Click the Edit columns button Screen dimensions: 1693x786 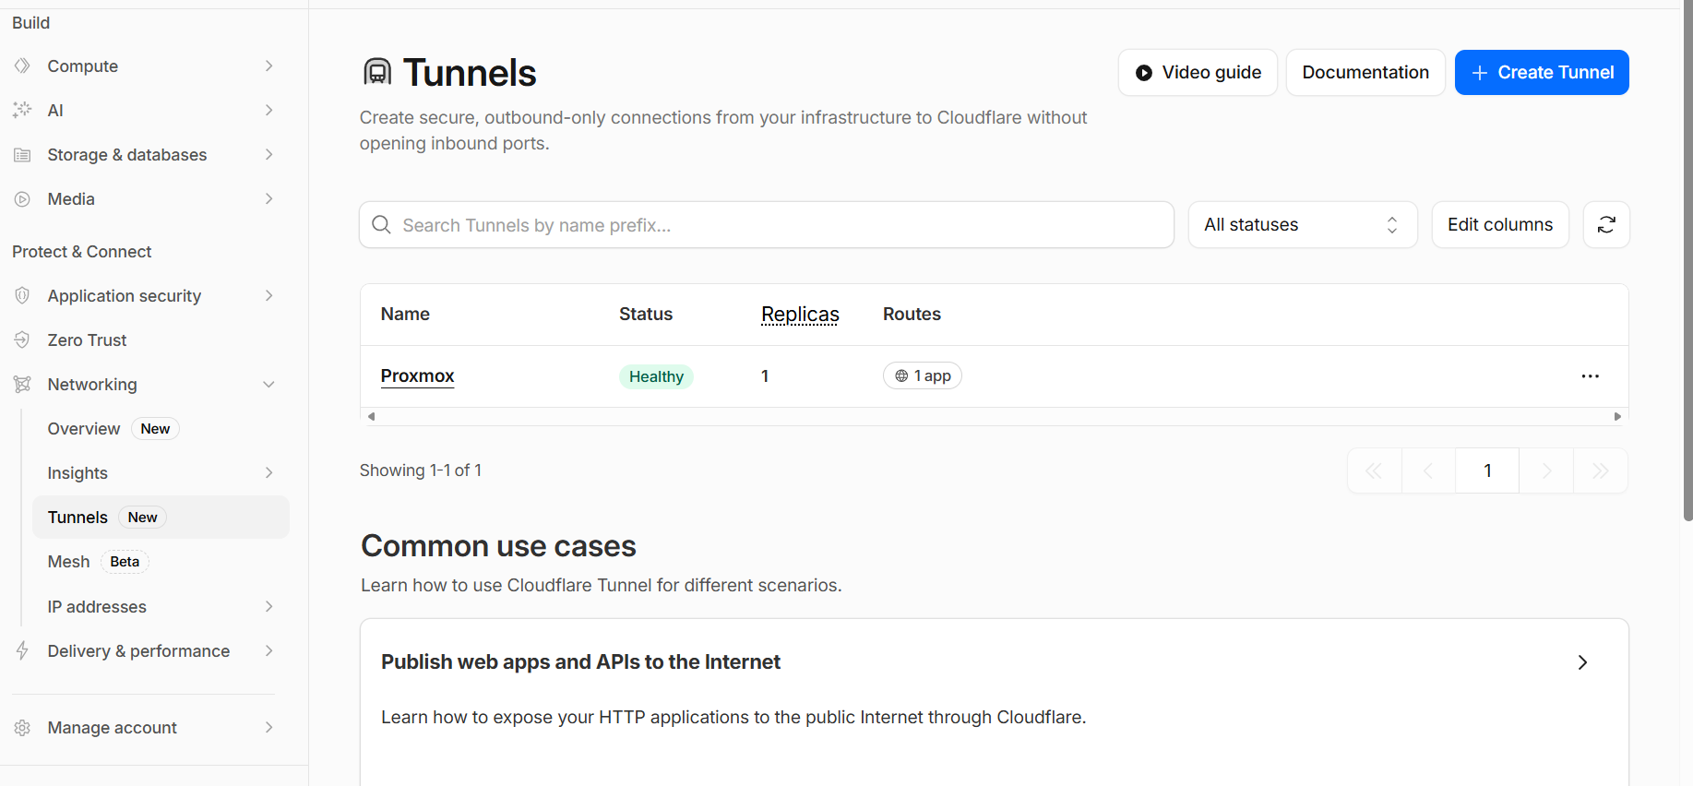point(1500,225)
